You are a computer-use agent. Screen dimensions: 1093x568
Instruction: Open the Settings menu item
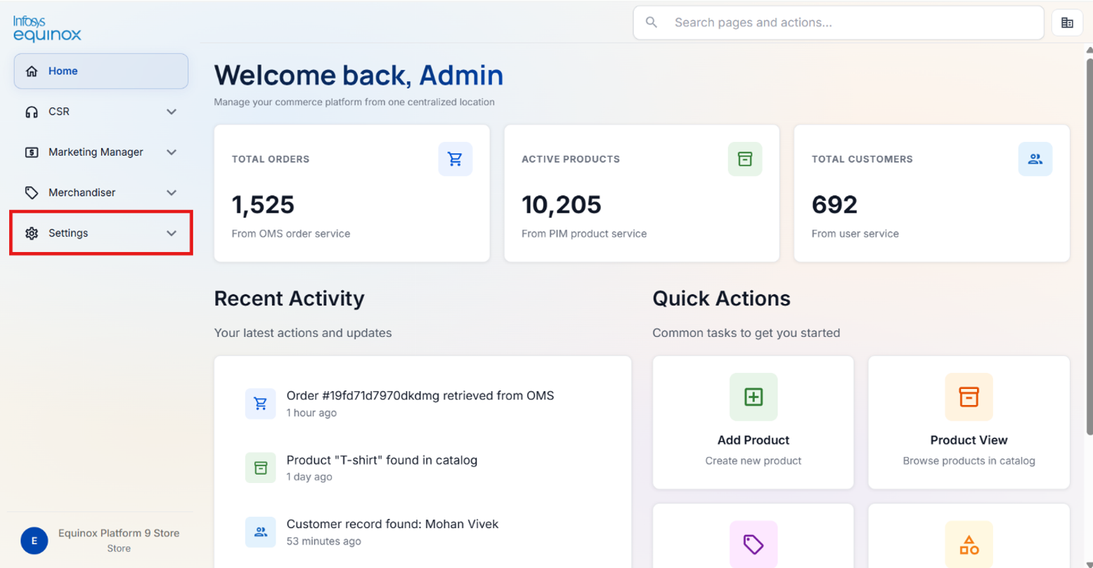pyautogui.click(x=101, y=233)
